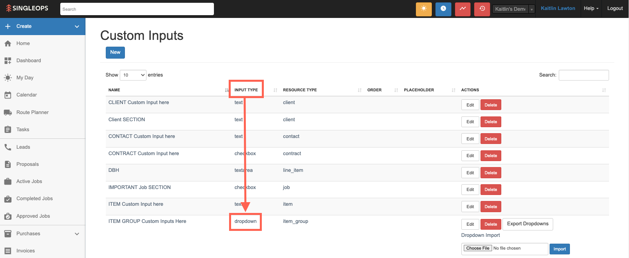Image resolution: width=629 pixels, height=258 pixels.
Task: Click the yellow sun icon button
Action: [423, 9]
